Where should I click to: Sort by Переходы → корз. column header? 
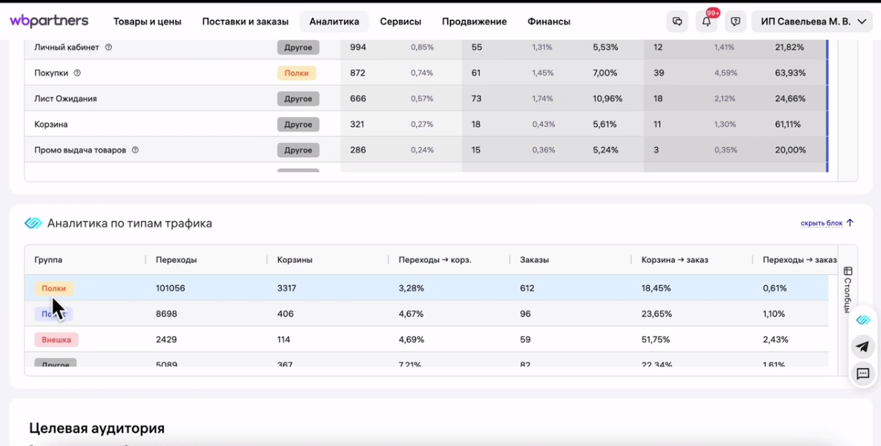coord(435,260)
